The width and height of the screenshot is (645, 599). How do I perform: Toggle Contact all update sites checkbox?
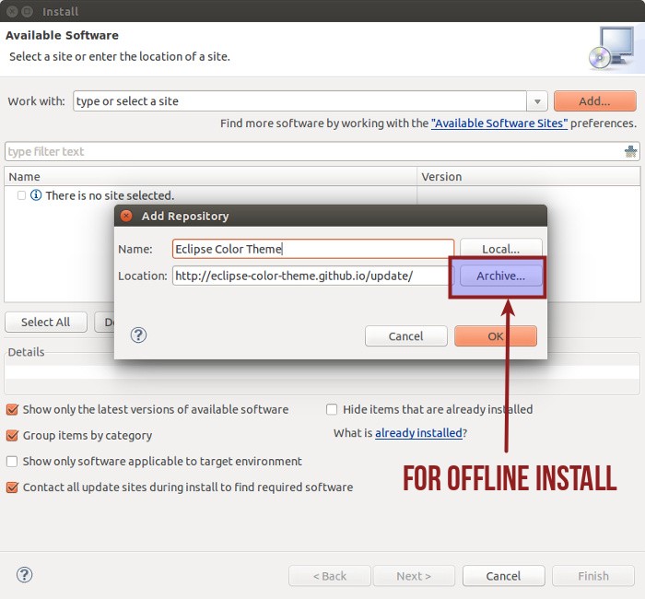[x=12, y=487]
